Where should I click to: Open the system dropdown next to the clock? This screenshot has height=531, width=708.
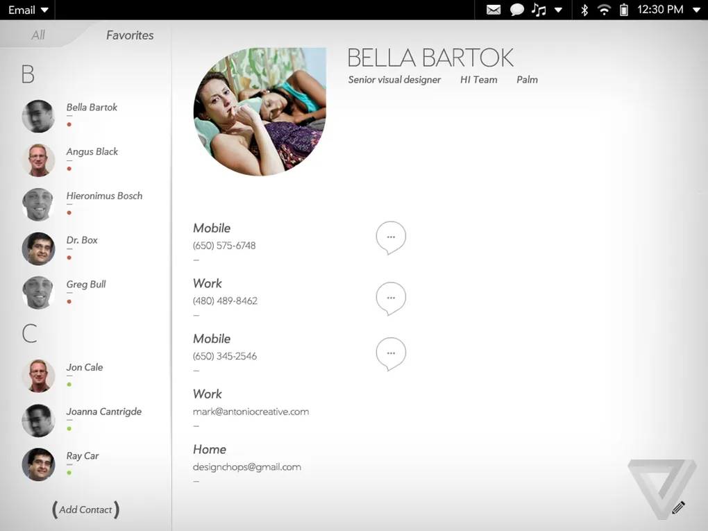coord(696,10)
